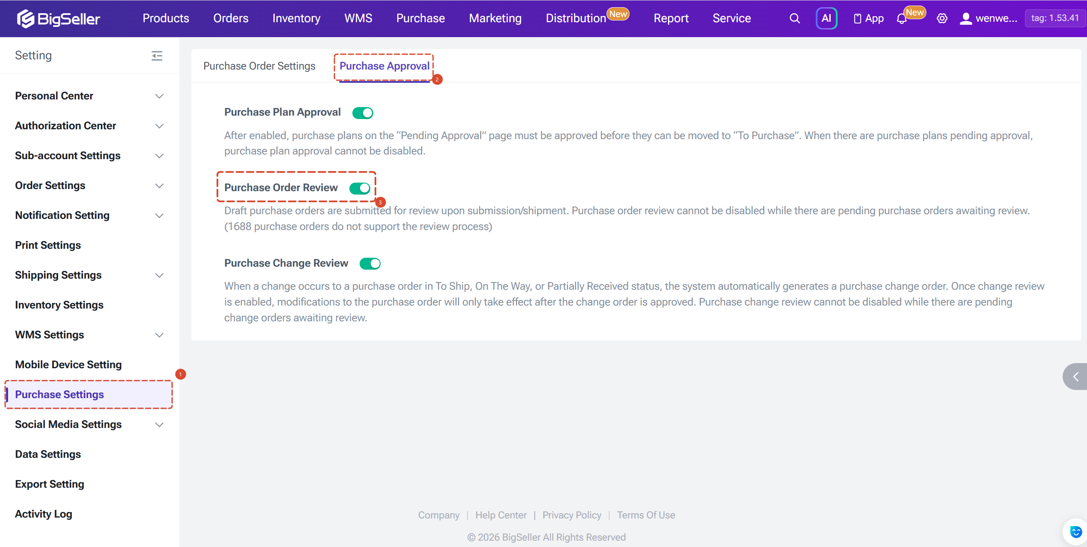Viewport: 1087px width, 547px height.
Task: Open the Privacy Policy link
Action: coord(572,515)
